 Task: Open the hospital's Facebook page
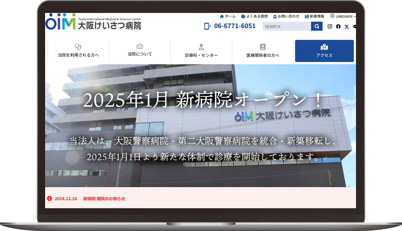338,27
